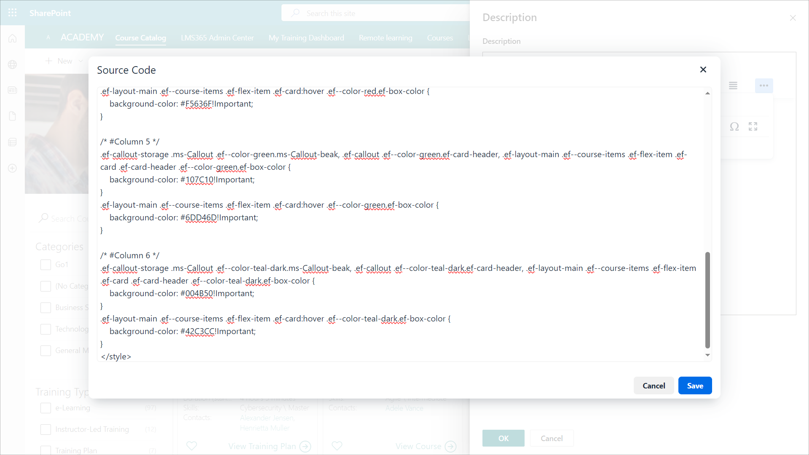Click the Create plus circle icon

[12, 168]
